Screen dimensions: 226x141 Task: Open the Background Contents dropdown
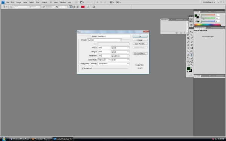(x=113, y=64)
